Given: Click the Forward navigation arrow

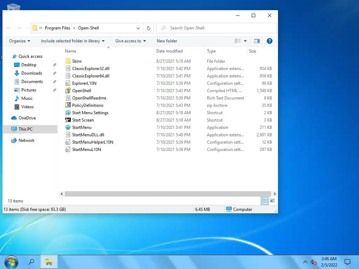Looking at the screenshot, I should coord(19,28).
